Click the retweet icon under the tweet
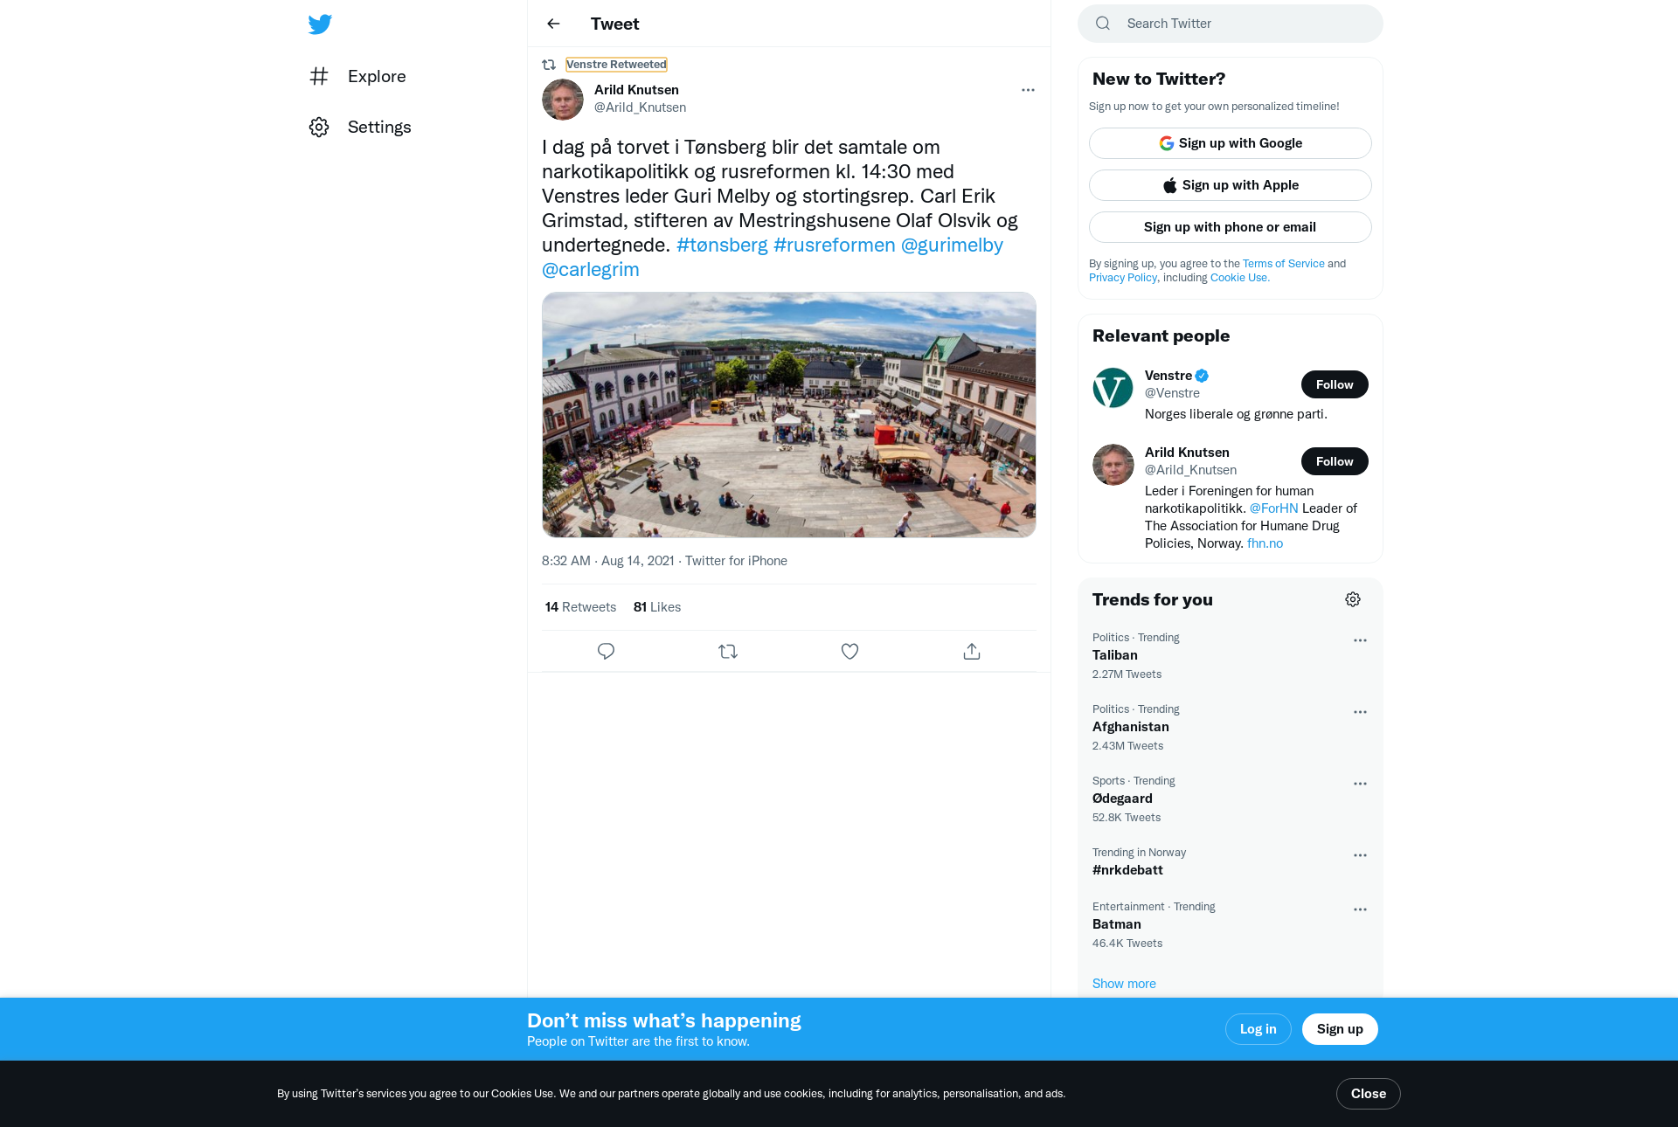 click(728, 652)
